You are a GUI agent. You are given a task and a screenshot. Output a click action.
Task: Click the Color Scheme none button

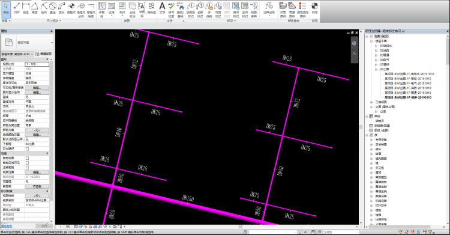coord(37,130)
